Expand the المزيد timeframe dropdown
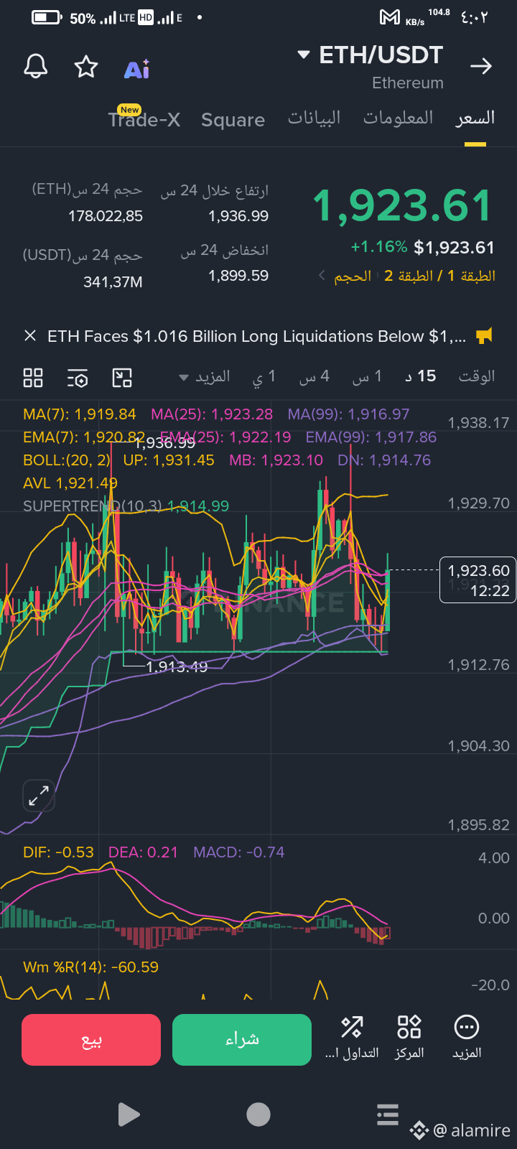The height and width of the screenshot is (1149, 517). point(205,376)
